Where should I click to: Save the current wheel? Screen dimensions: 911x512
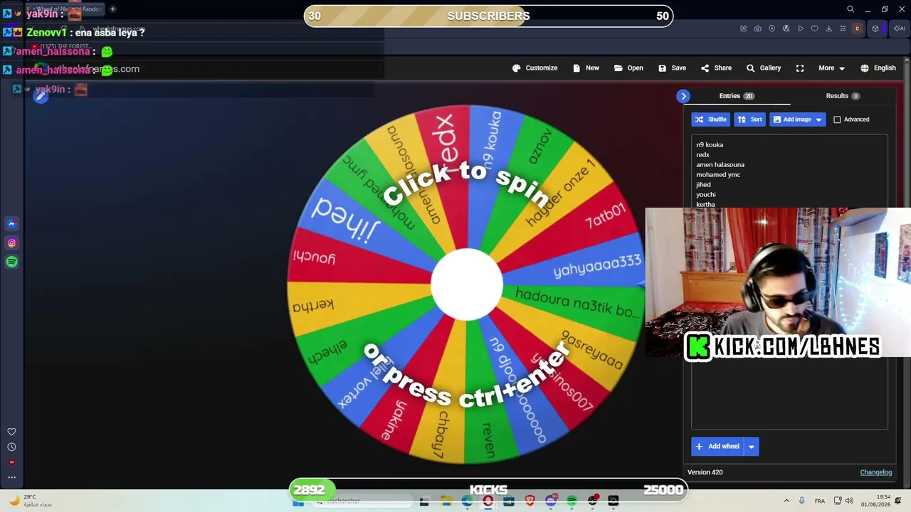click(x=672, y=68)
